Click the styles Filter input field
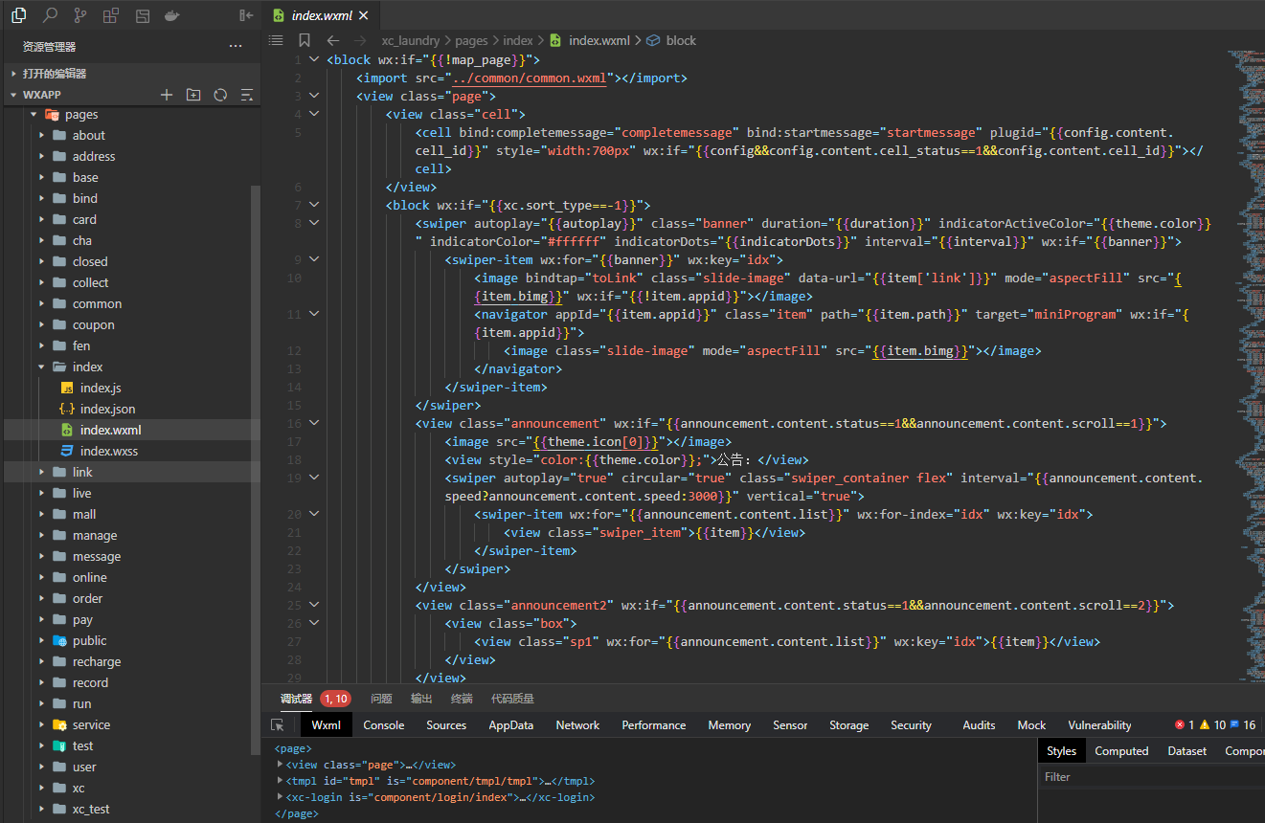The width and height of the screenshot is (1265, 823). [x=1151, y=777]
